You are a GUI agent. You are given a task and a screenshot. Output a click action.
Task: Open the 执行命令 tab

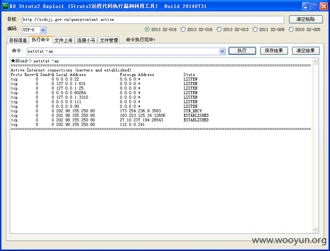[41, 39]
